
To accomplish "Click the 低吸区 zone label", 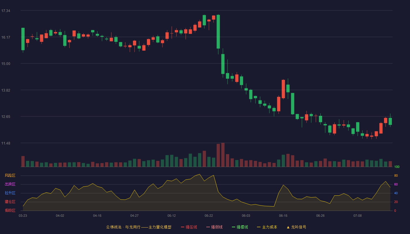I will [x=10, y=210].
